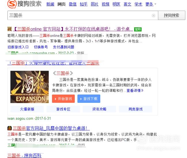Expand the 更多 dropdown arrow
This screenshot has width=187, height=158.
[x=155, y=4]
